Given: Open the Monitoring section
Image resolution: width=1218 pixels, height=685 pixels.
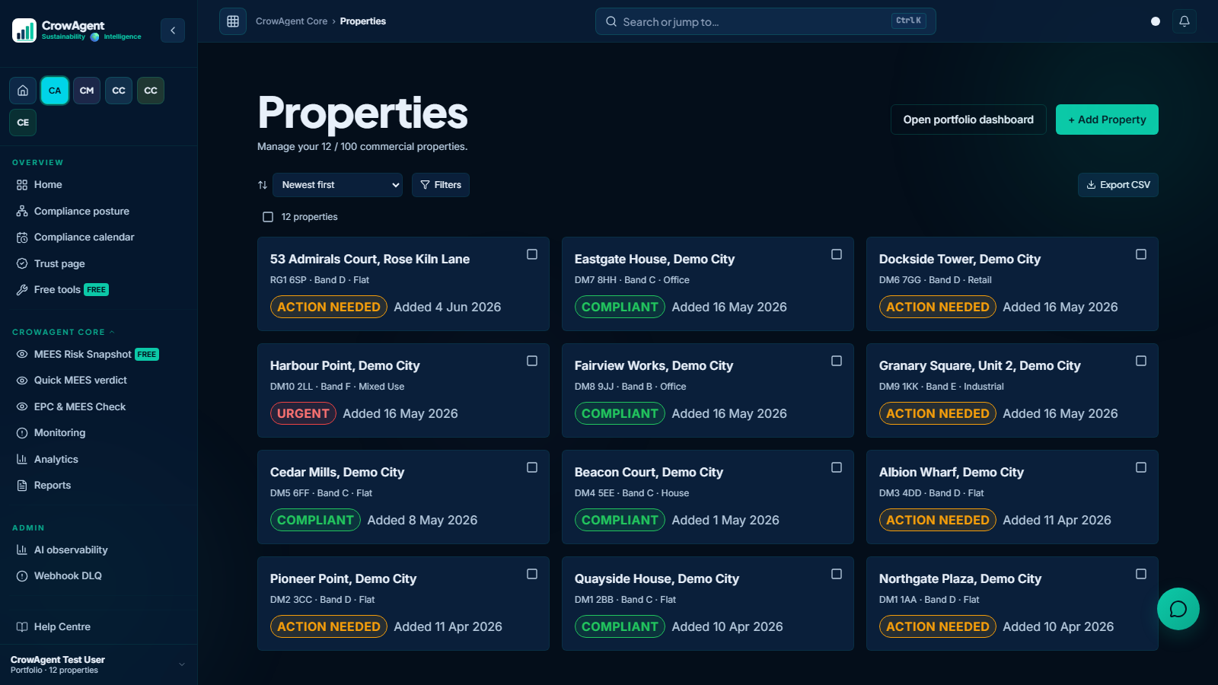Looking at the screenshot, I should pos(59,433).
